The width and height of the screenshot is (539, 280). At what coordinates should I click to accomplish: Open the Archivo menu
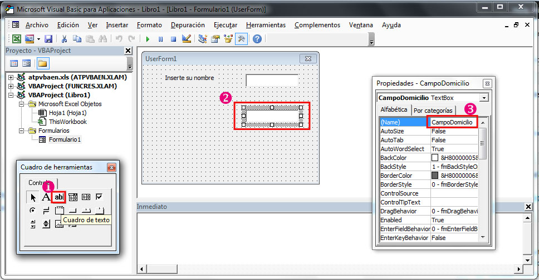37,25
